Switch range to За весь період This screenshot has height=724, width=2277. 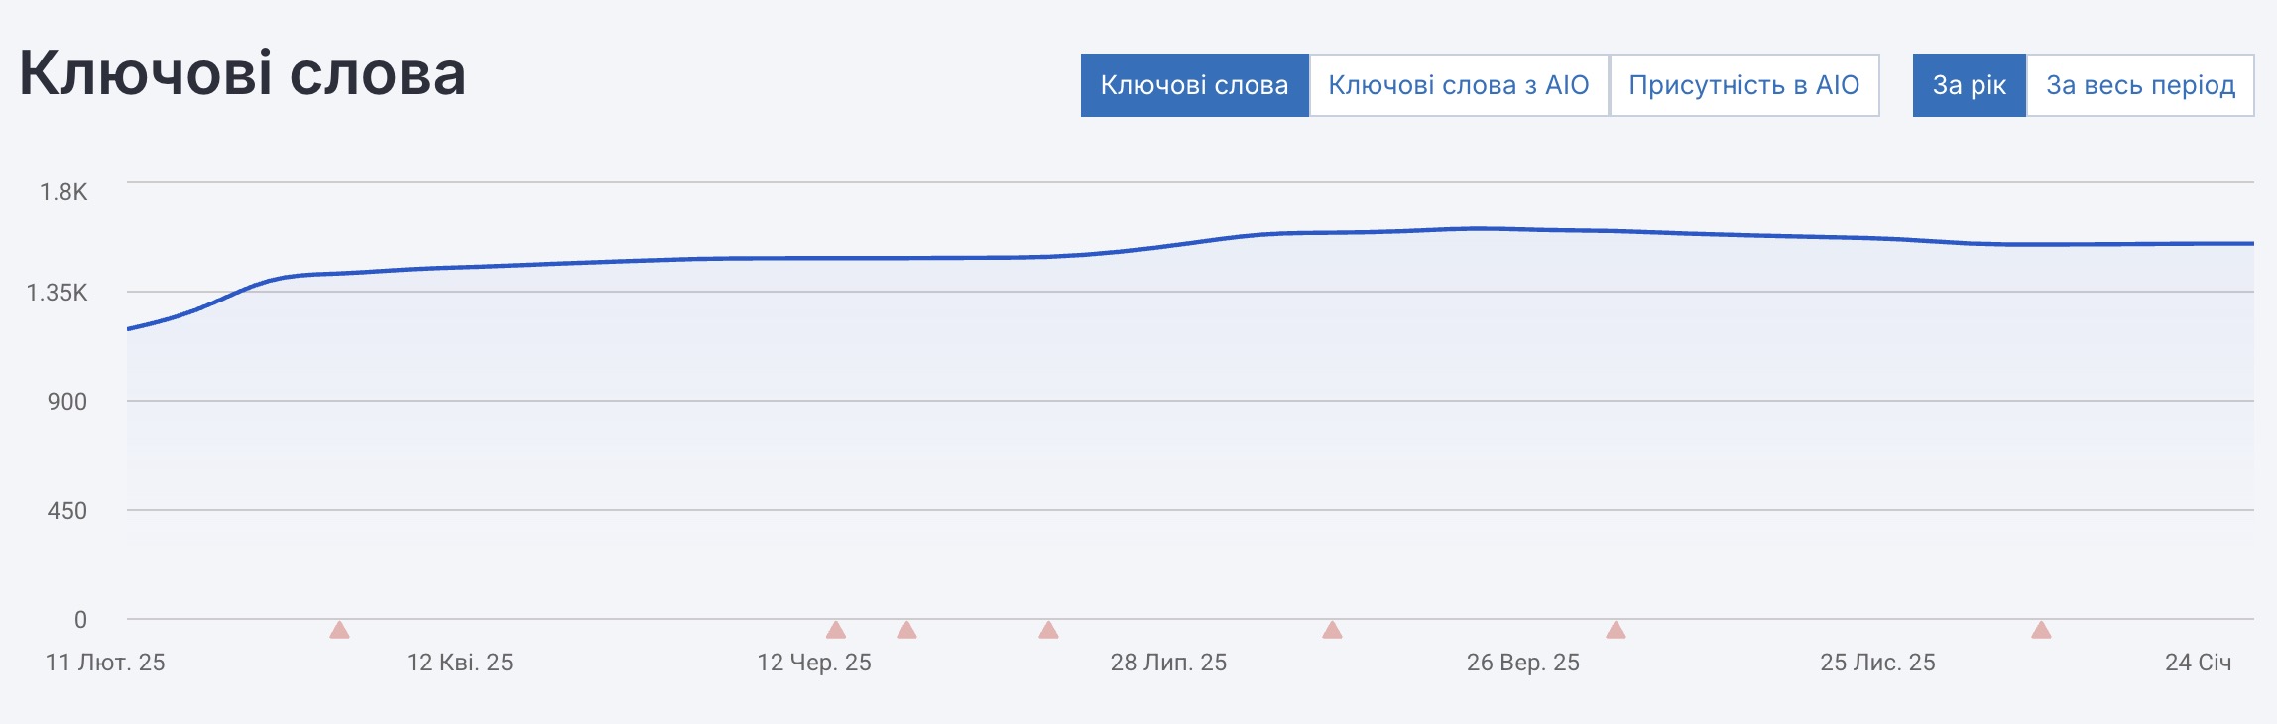[x=2140, y=85]
